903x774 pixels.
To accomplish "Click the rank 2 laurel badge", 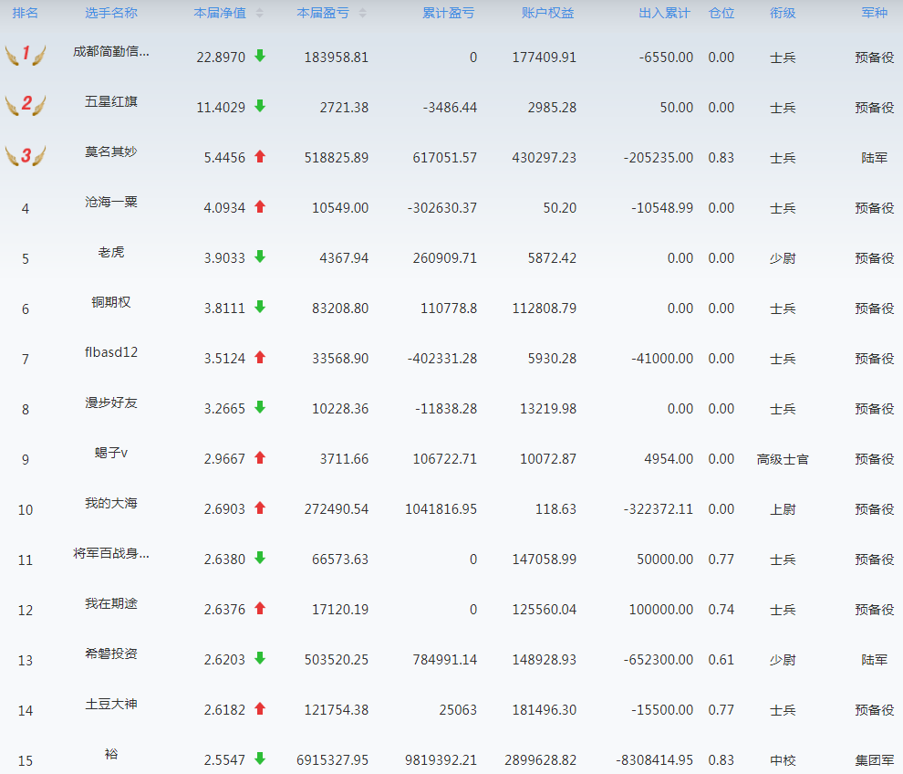I will pos(26,105).
